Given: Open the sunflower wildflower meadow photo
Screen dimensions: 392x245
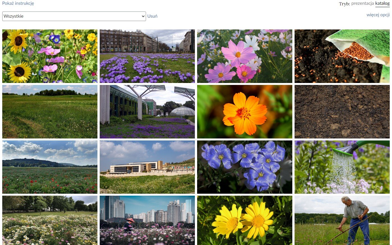Looking at the screenshot, I should click(50, 56).
